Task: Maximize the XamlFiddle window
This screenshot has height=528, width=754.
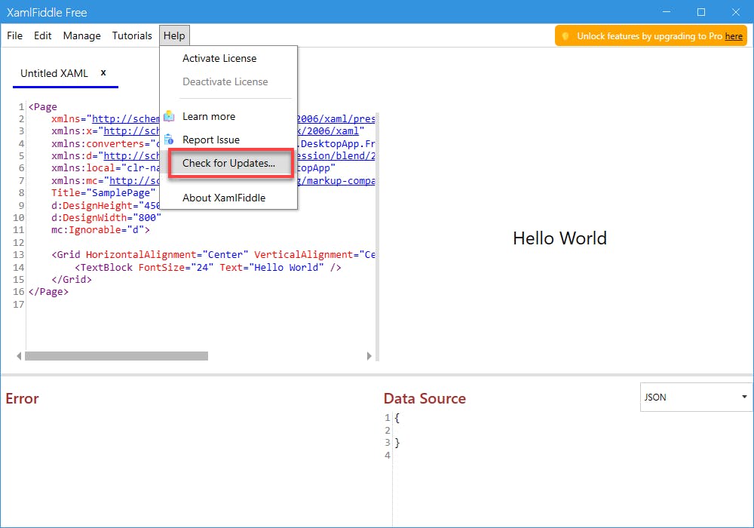Action: [701, 12]
